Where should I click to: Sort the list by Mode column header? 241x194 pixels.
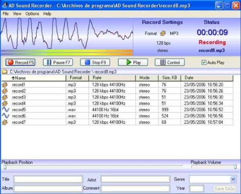[147, 78]
